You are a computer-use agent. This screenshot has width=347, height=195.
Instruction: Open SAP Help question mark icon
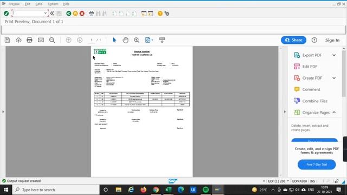click(160, 14)
